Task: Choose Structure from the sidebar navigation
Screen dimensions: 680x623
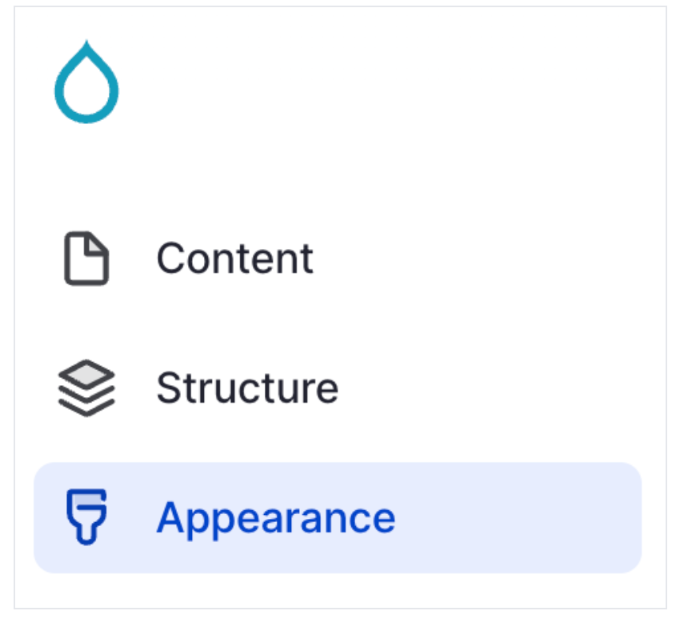Action: click(x=247, y=388)
